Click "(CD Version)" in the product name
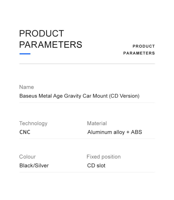 (124, 96)
